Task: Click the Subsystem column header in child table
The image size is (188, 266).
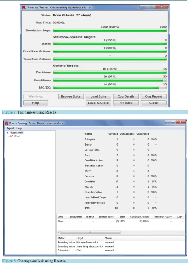Action: pos(76,217)
